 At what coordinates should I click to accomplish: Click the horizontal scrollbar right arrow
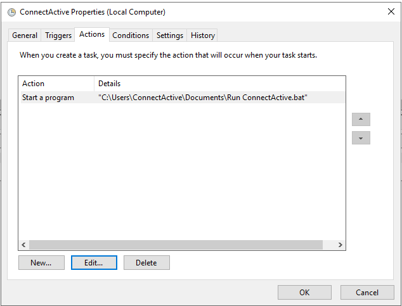(x=340, y=245)
